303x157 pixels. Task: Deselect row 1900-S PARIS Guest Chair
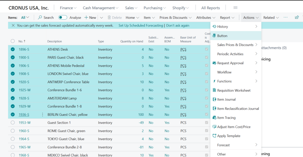click(13, 57)
